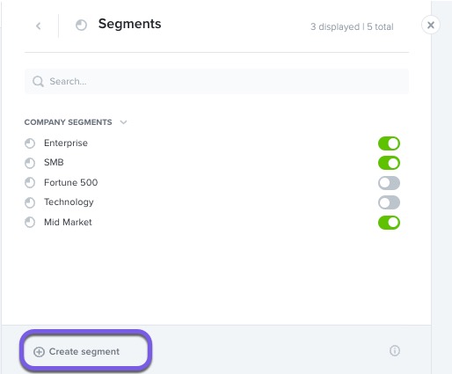Click the Segments pie icon in header
The image size is (452, 374).
[x=81, y=25]
